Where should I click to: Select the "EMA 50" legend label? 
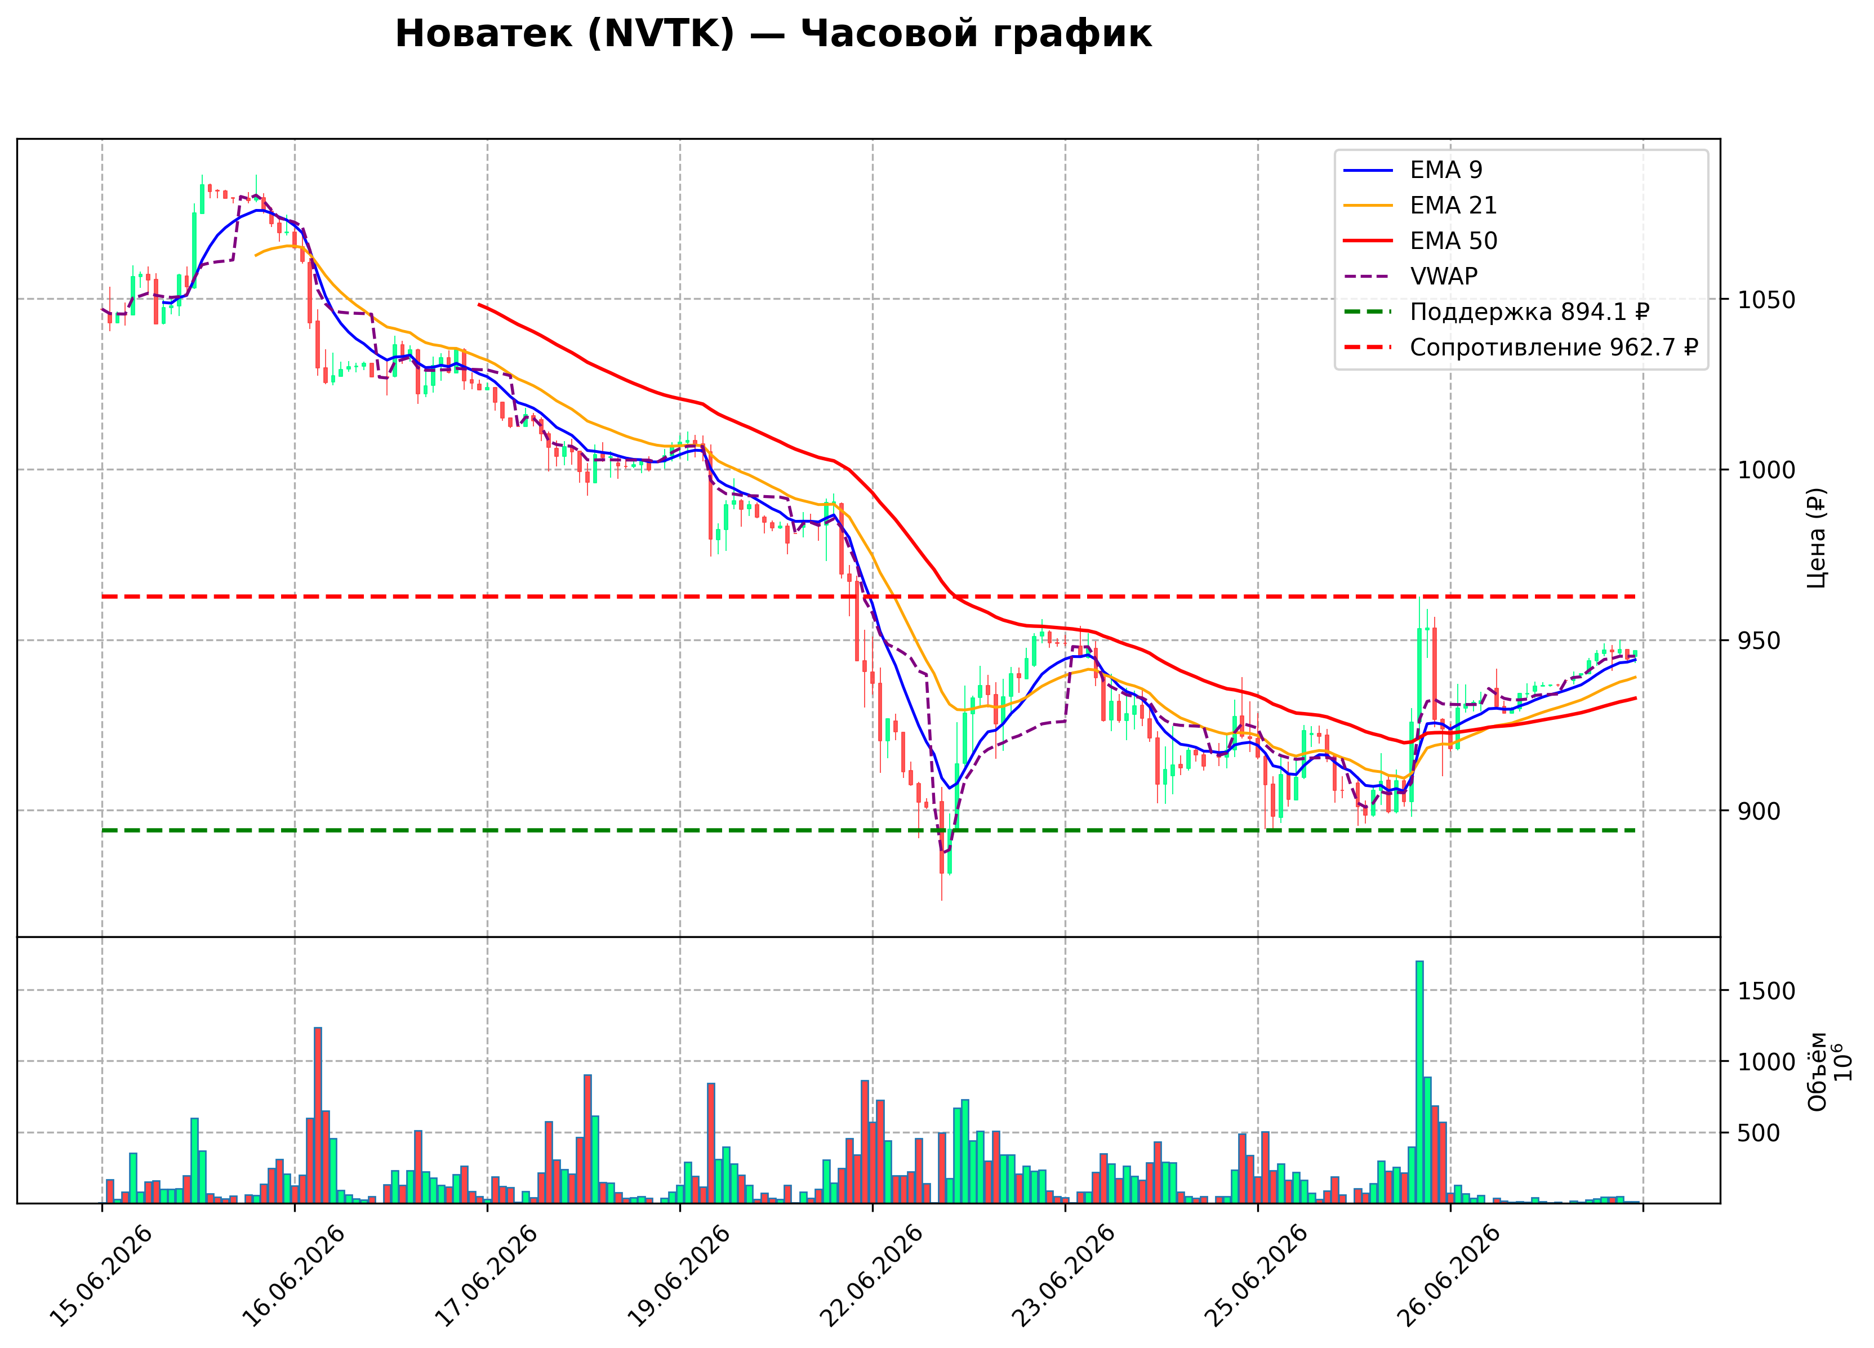[1453, 241]
